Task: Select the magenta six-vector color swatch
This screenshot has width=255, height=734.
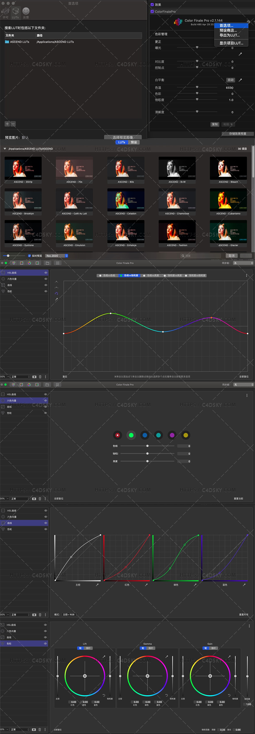Action: tap(172, 435)
